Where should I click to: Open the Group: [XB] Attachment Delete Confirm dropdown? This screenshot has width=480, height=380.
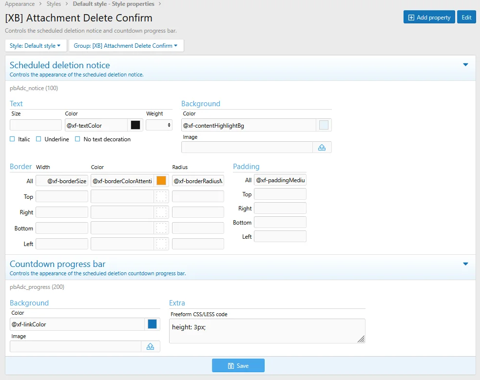coord(126,46)
